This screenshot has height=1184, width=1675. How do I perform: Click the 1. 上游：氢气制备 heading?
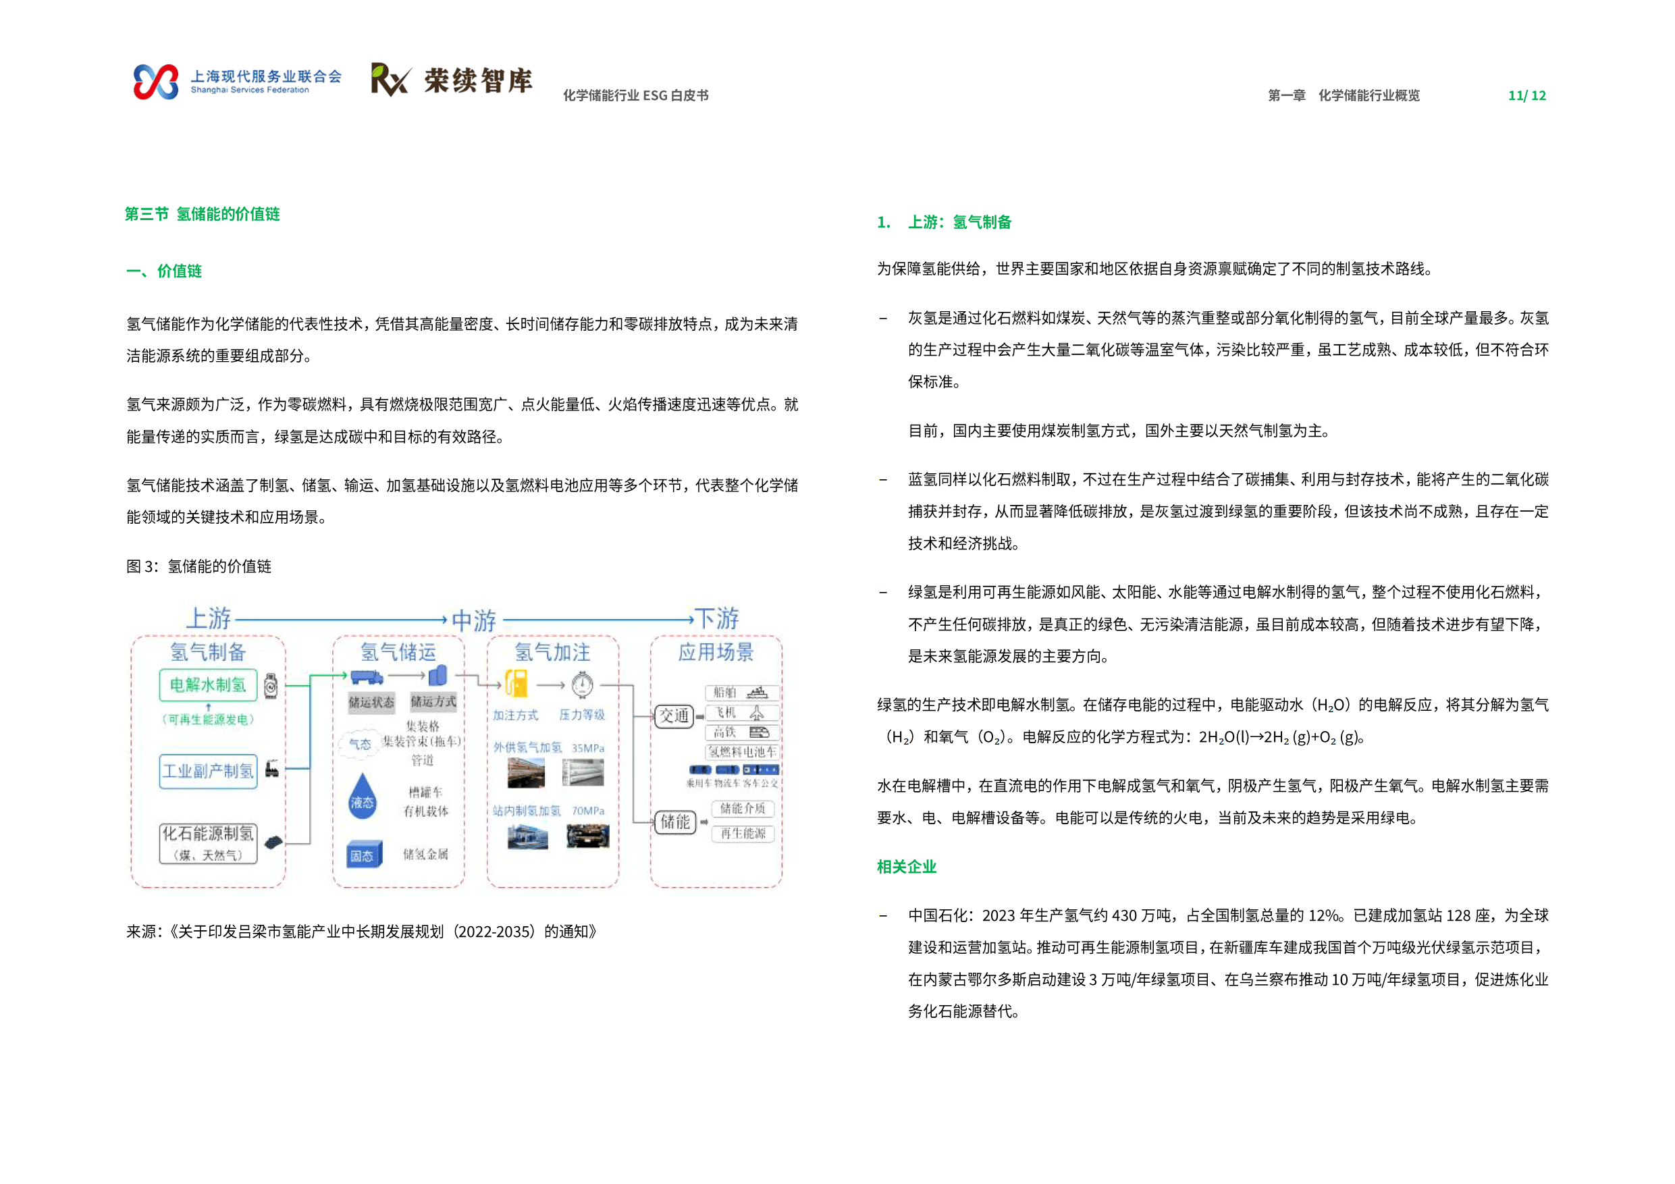944,222
